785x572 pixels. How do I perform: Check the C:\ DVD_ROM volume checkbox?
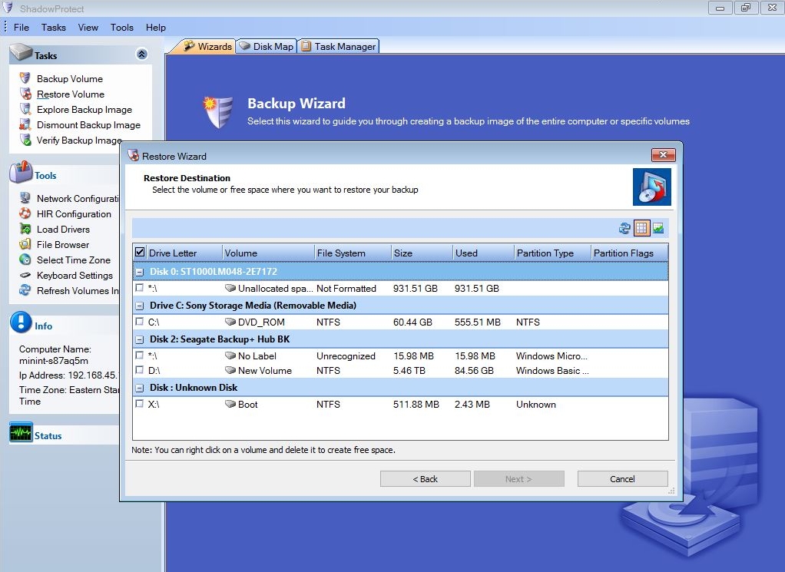(x=140, y=322)
